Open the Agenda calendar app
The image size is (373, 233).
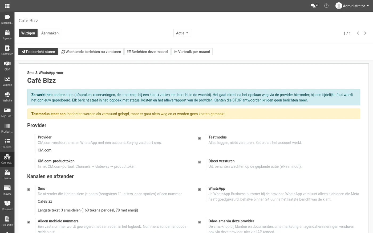coord(7,35)
